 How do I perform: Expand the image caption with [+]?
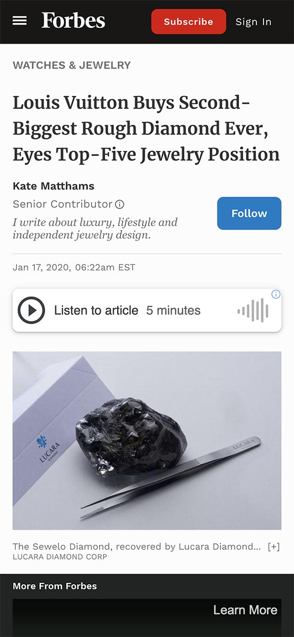[x=274, y=547]
